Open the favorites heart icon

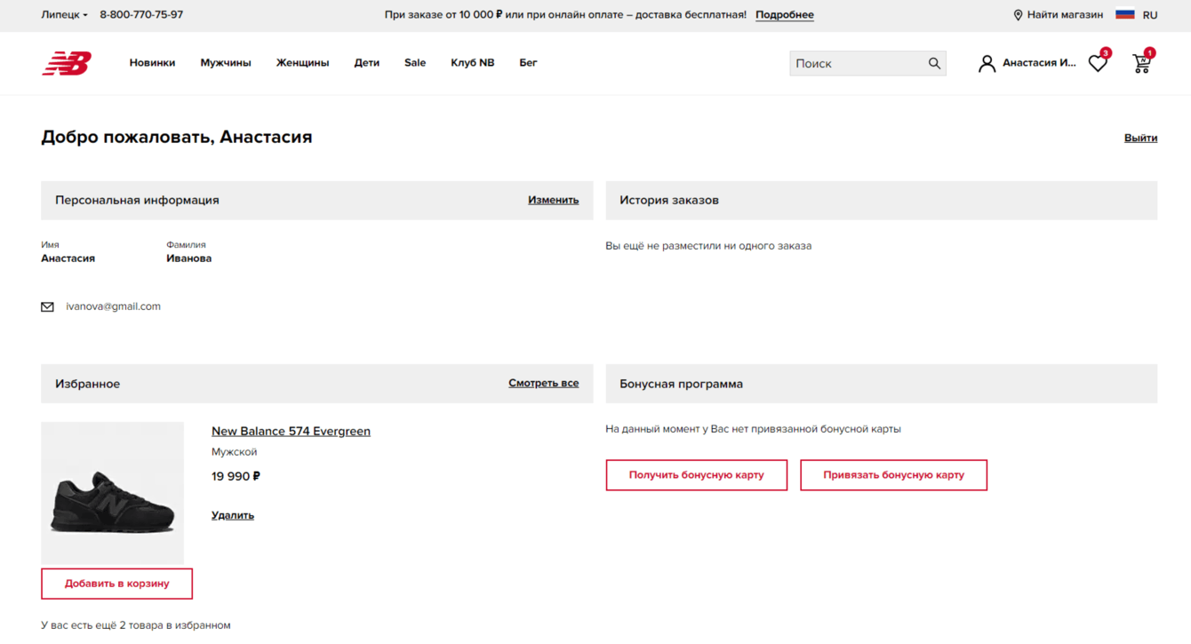click(x=1098, y=63)
